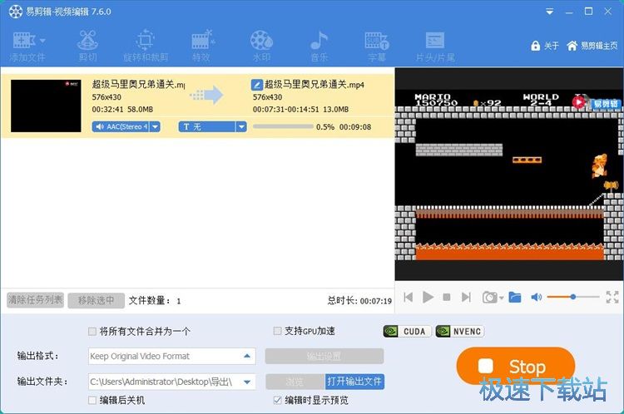Click the 打开输出文件 button
Viewport: 624px width, 414px height.
pyautogui.click(x=354, y=382)
